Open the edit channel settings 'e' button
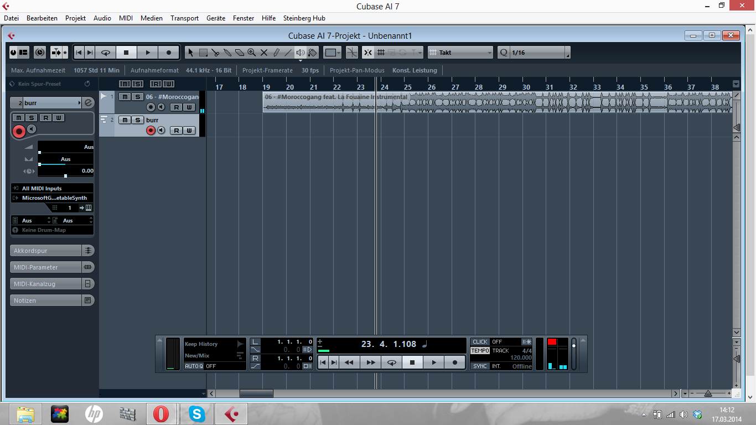The height and width of the screenshot is (425, 756). click(x=88, y=102)
